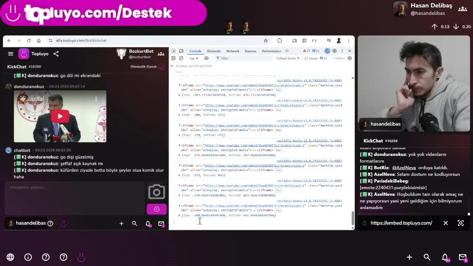Open the media control icon in browser toolbar

coord(329,41)
